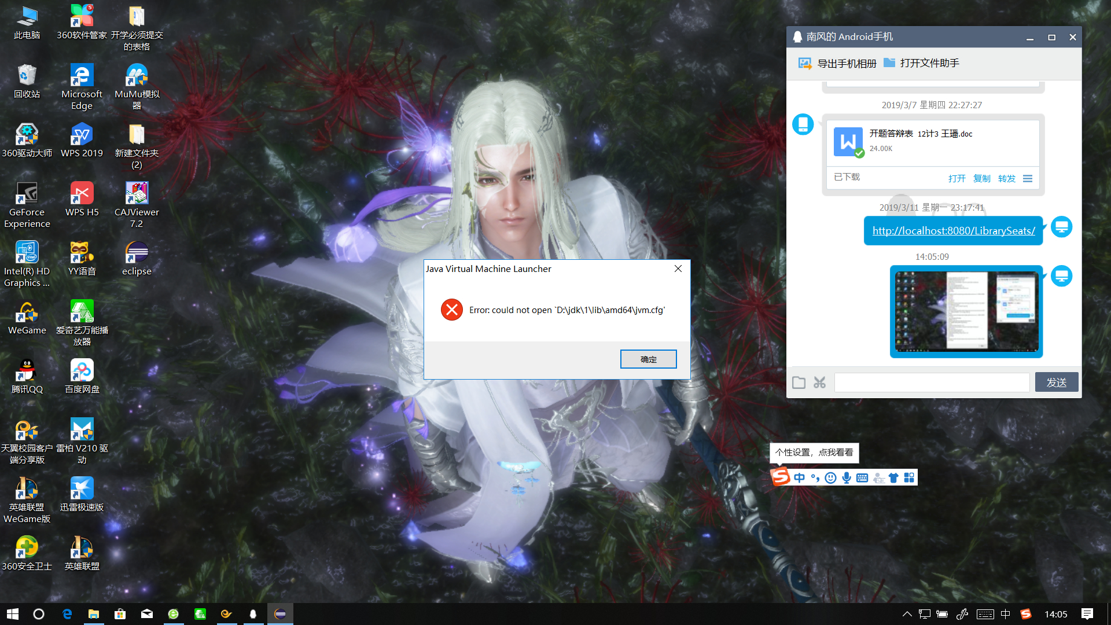Click 打开 for the received doc file

[x=957, y=178]
